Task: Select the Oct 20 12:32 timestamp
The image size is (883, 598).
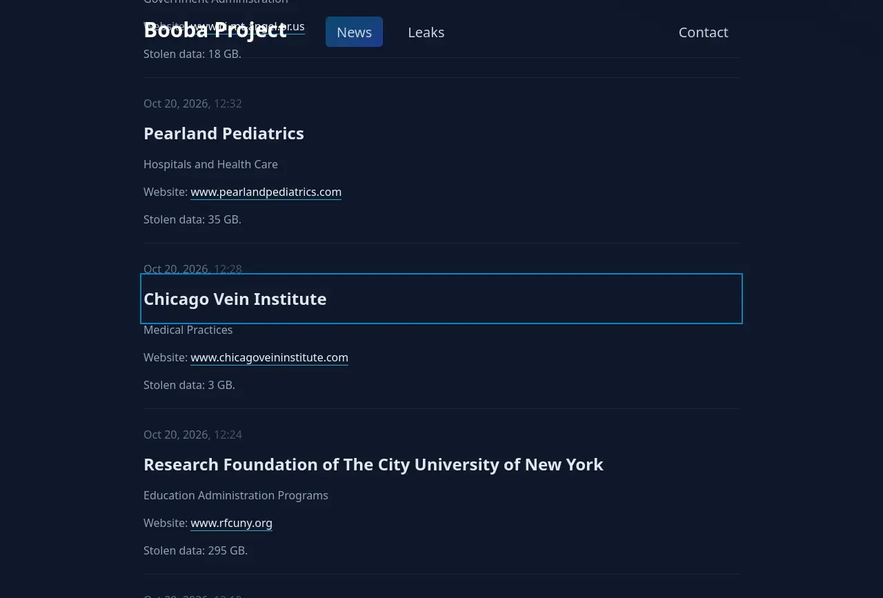Action: (192, 103)
